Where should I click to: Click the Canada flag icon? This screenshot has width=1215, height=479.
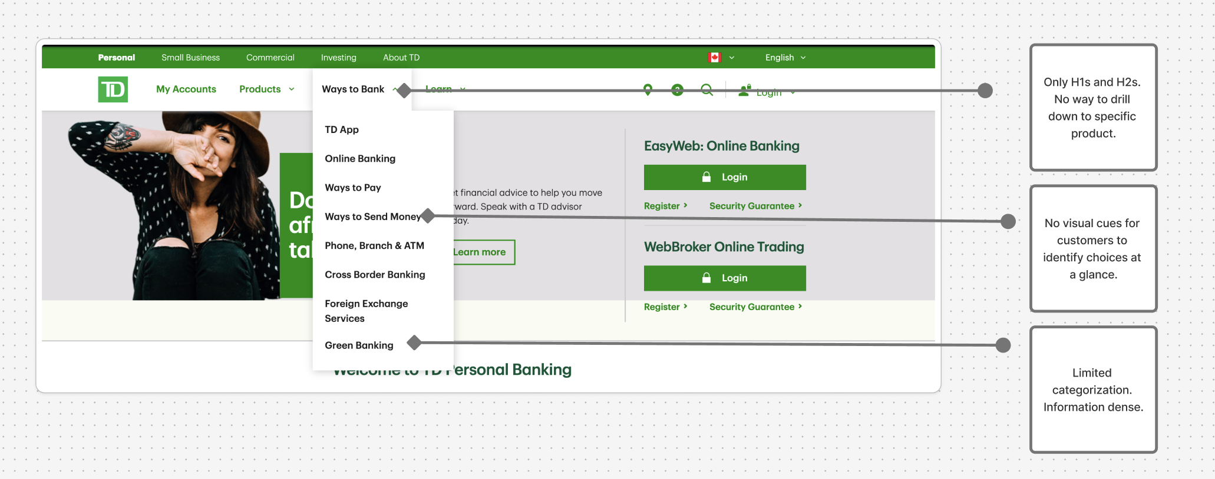(x=715, y=58)
